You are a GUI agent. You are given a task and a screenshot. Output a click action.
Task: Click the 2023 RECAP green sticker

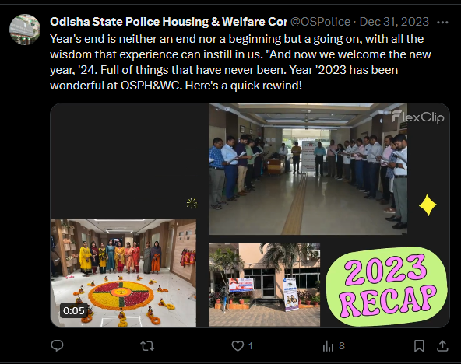tap(386, 286)
